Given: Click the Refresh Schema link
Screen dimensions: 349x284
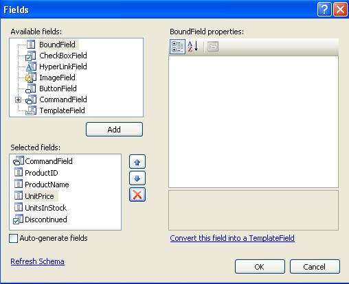Looking at the screenshot, I should coord(37,261).
